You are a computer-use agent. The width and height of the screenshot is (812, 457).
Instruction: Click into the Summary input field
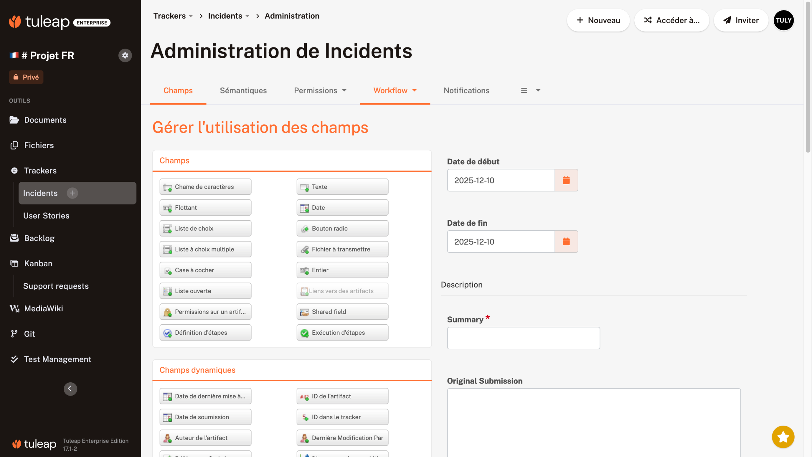tap(523, 338)
